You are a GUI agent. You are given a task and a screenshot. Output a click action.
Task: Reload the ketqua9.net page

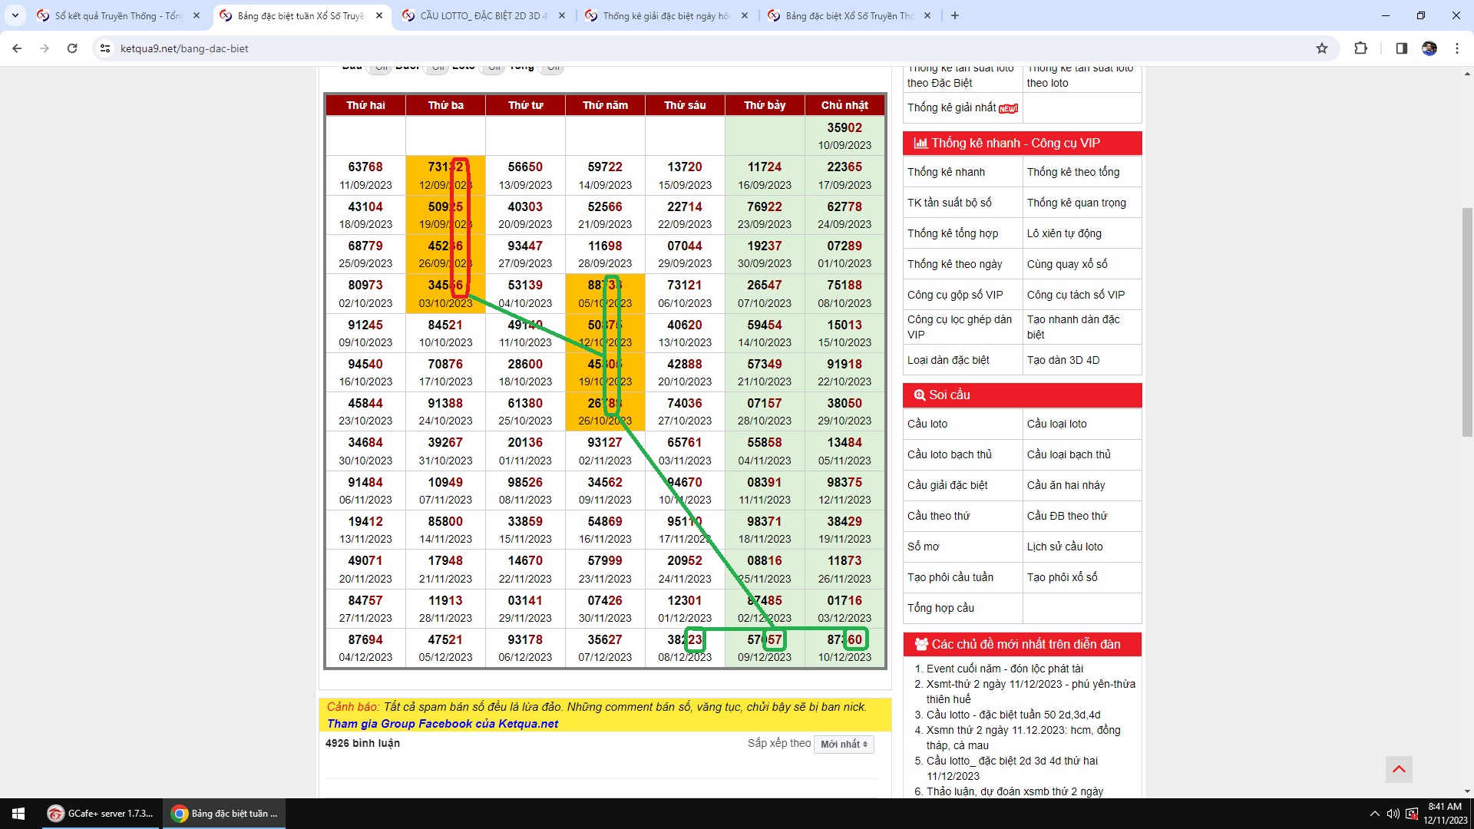pyautogui.click(x=72, y=48)
